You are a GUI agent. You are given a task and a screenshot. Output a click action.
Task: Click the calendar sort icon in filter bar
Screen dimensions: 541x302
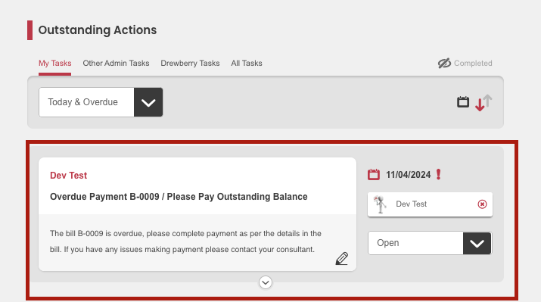463,102
